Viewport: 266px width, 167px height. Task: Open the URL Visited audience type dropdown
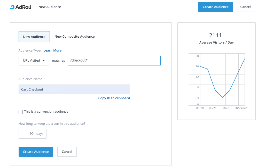pos(34,61)
